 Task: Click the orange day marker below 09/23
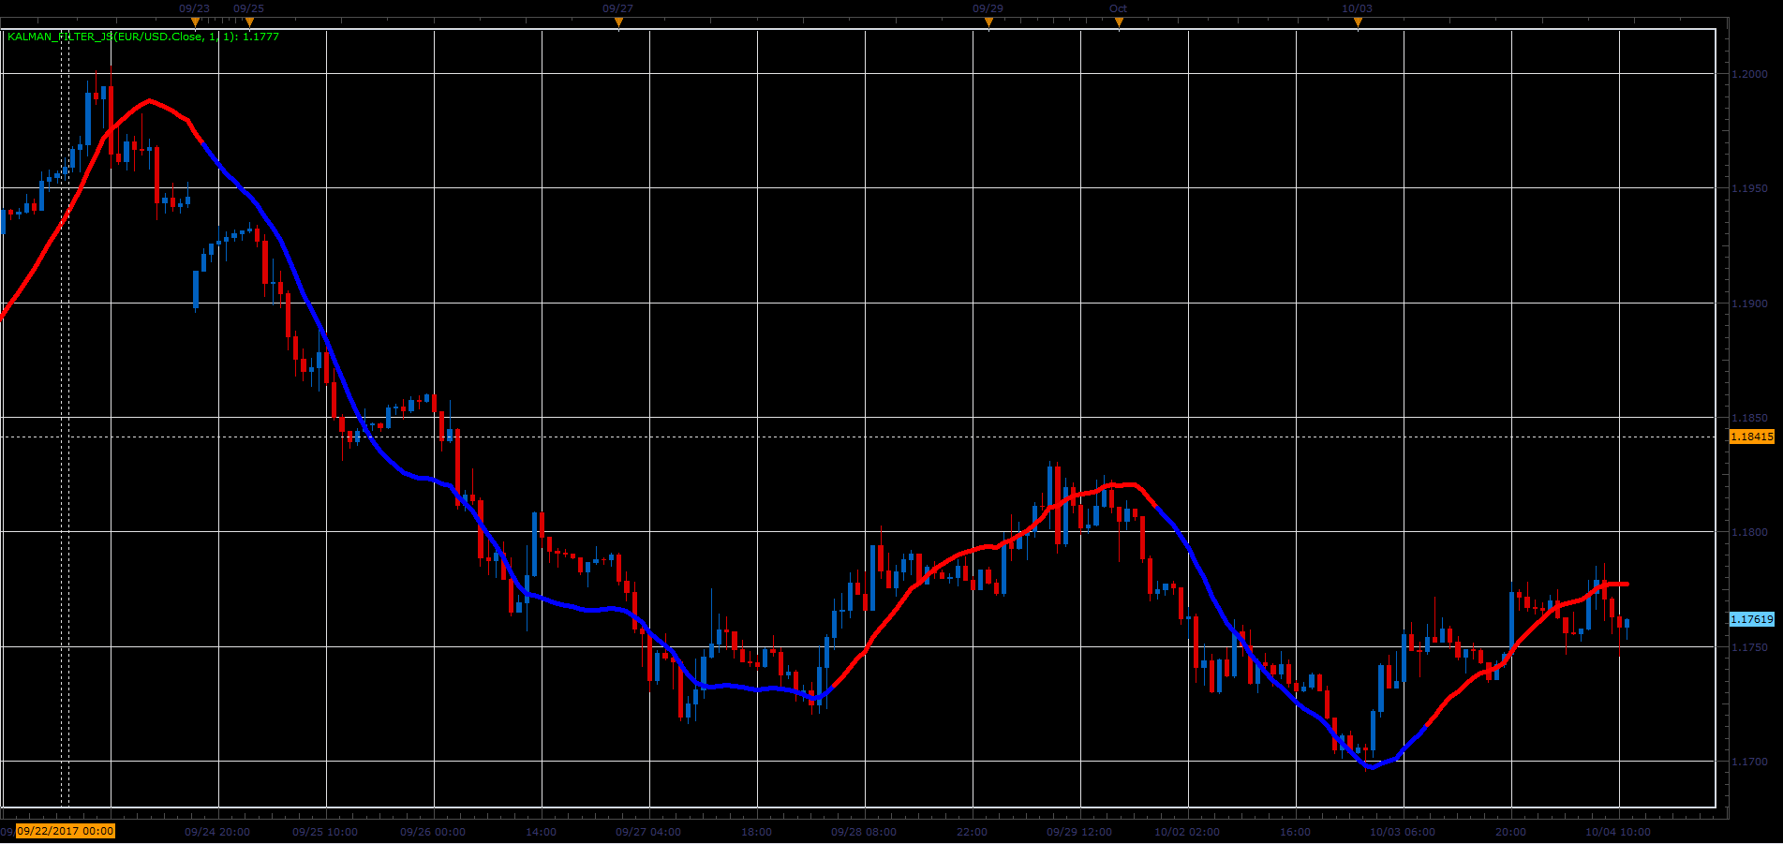[195, 22]
